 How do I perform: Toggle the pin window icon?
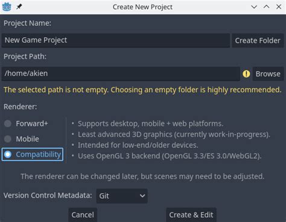click(19, 7)
